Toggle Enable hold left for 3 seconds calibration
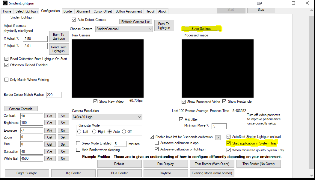Viewport: 315px width, 180px height. pos(152,137)
